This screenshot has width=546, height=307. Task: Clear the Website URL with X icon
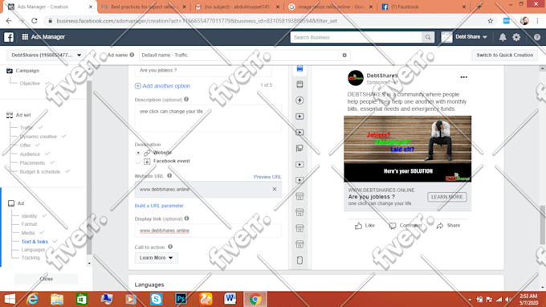tap(275, 189)
